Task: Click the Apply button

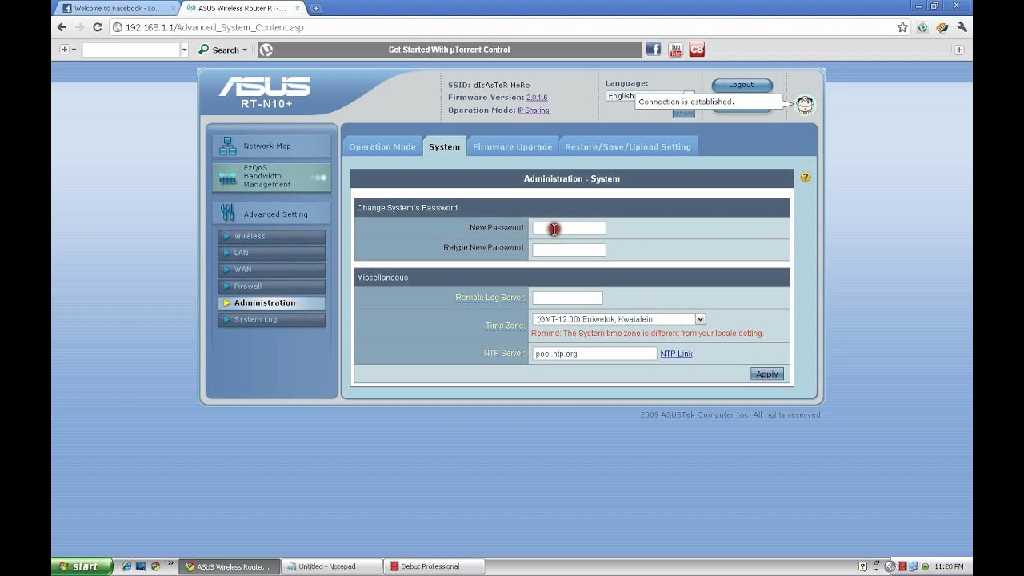Action: (x=766, y=374)
